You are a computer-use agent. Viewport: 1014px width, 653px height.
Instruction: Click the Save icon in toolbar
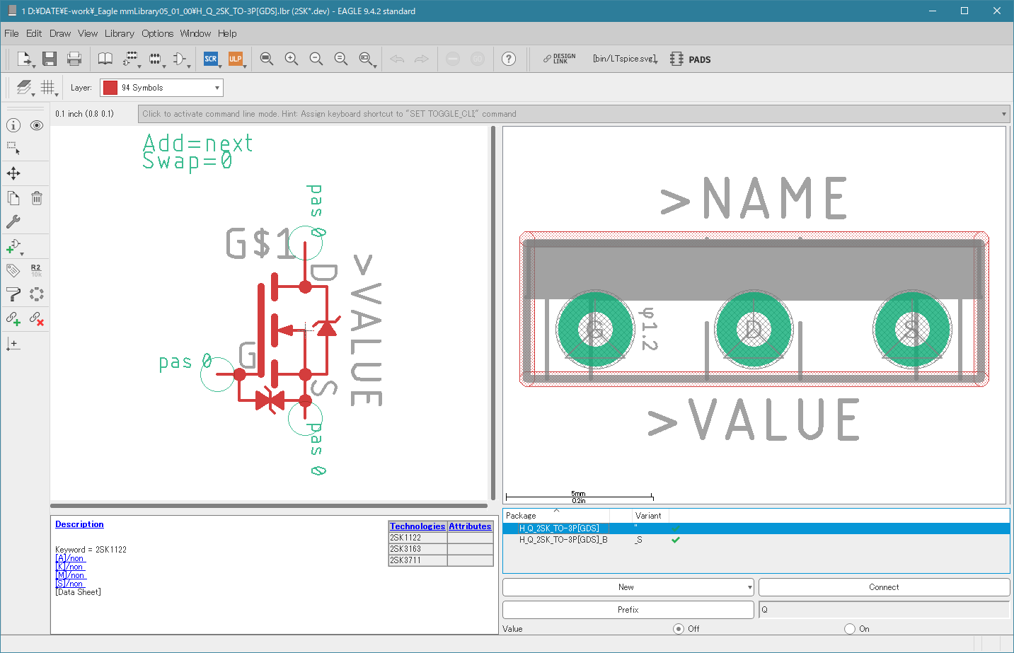pyautogui.click(x=49, y=59)
